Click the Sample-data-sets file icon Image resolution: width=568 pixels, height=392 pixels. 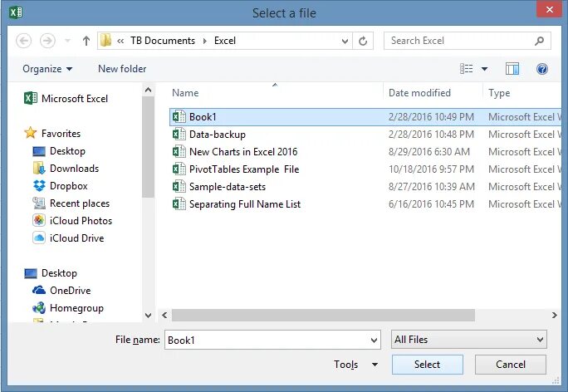click(x=179, y=186)
